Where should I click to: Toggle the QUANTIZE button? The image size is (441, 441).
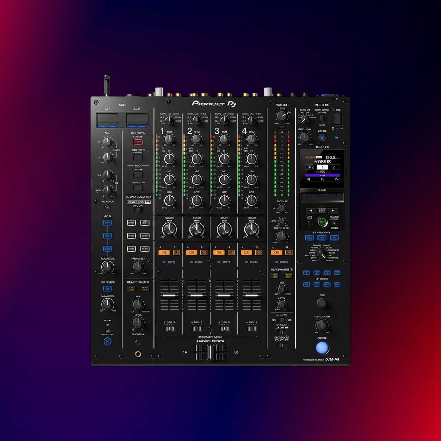coord(334,223)
